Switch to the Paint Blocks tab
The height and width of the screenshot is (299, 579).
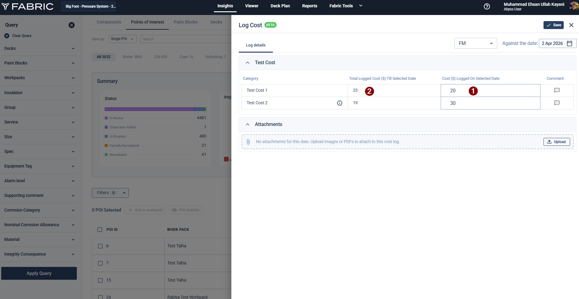186,22
